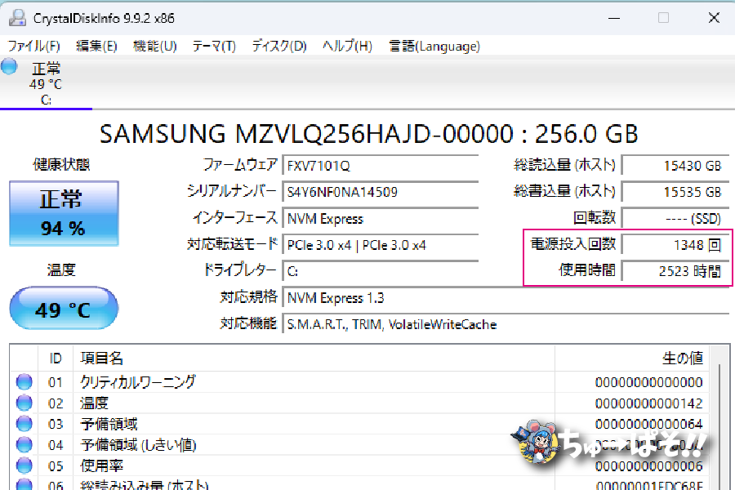Click the 項目名 column header

click(x=314, y=359)
